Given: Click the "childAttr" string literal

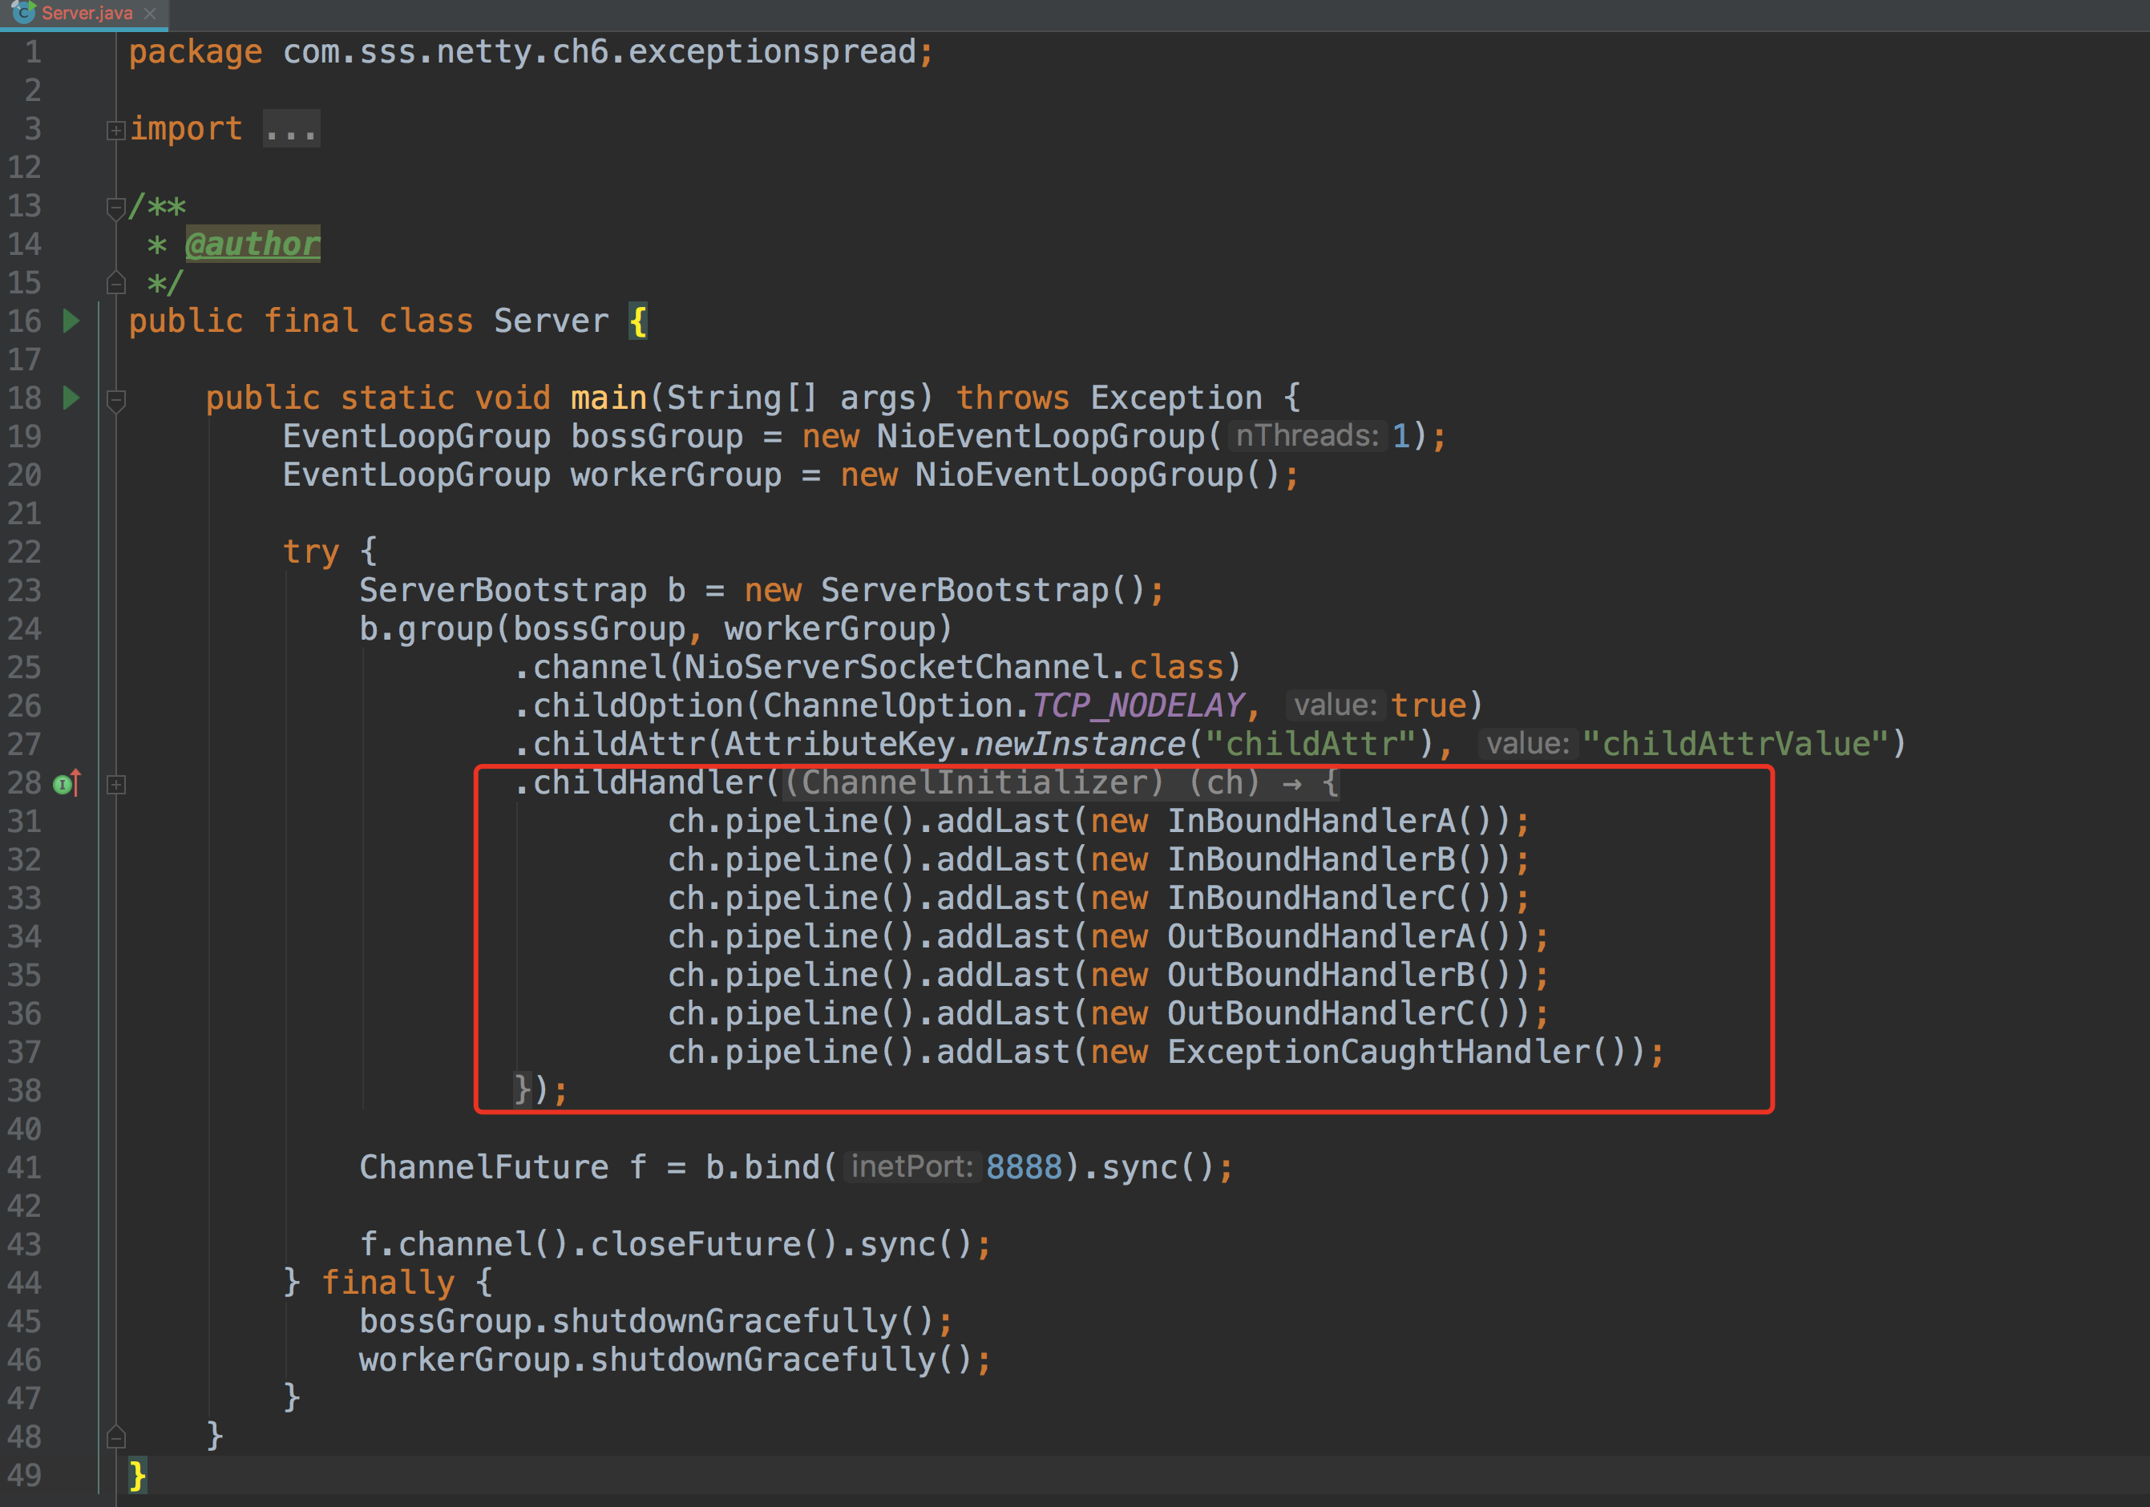Looking at the screenshot, I should pyautogui.click(x=1311, y=744).
